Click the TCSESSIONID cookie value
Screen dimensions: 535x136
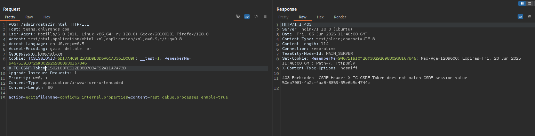pos(97,58)
